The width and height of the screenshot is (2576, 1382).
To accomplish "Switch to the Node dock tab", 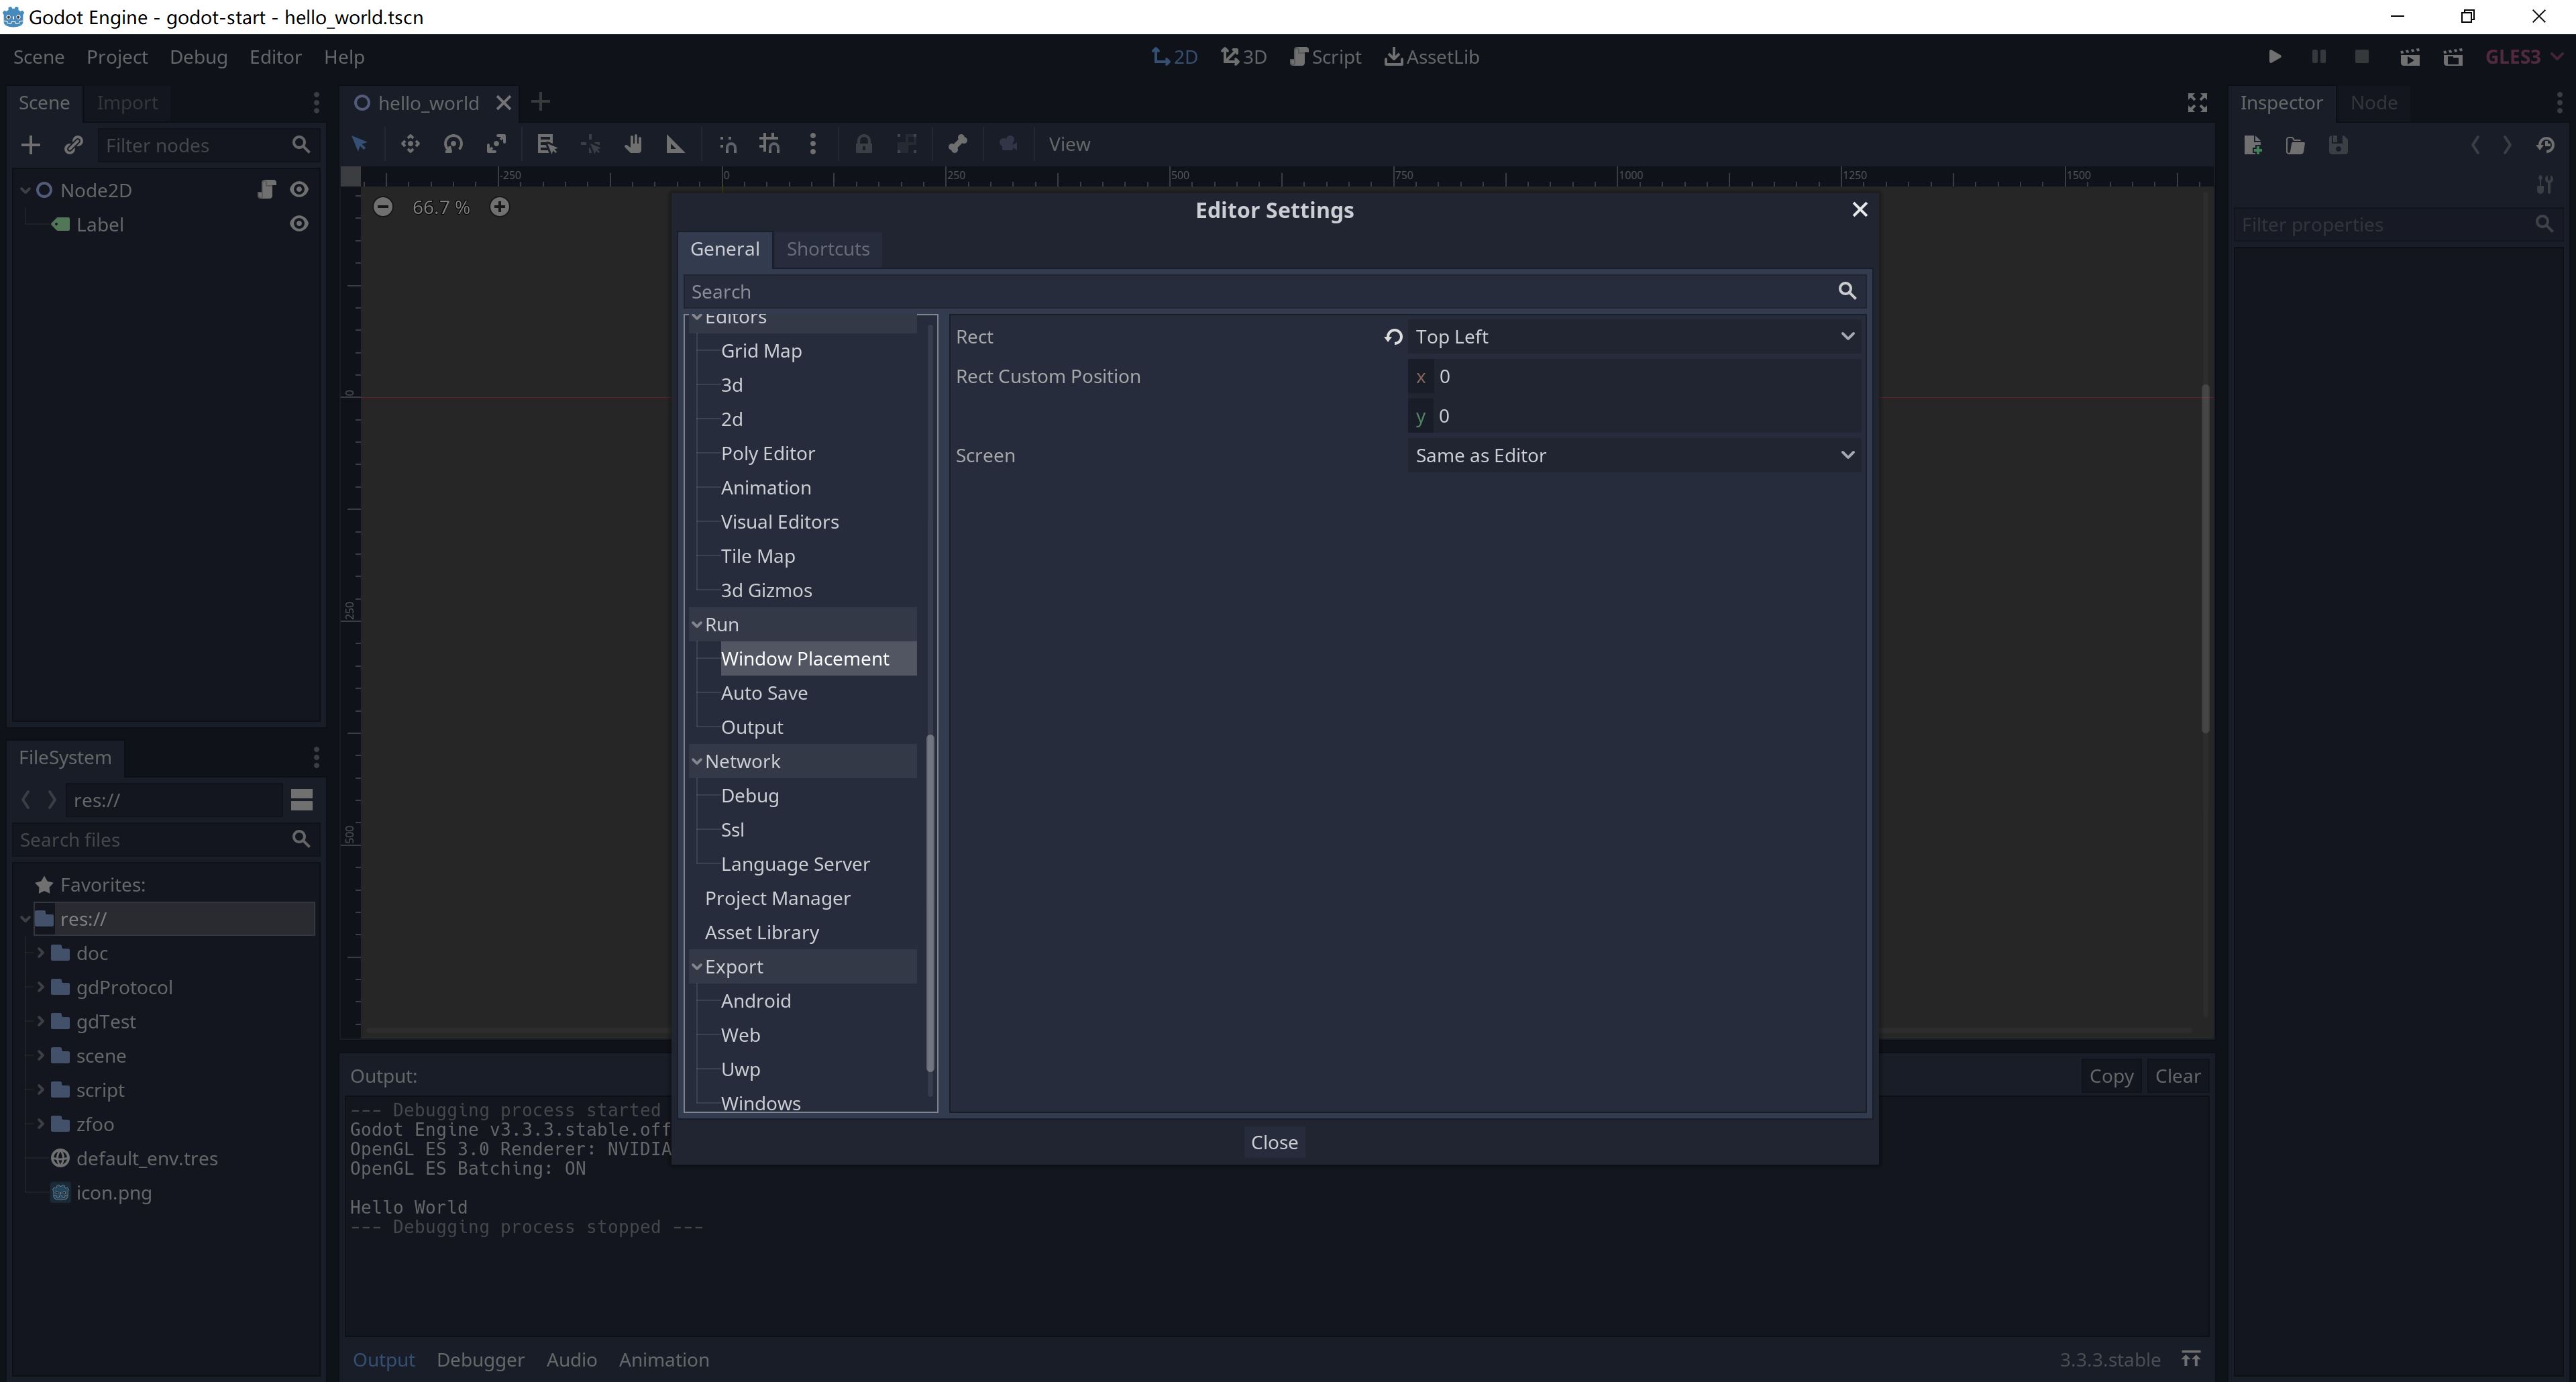I will click(x=2373, y=102).
